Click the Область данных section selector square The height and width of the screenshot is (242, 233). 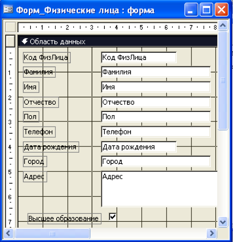10,41
